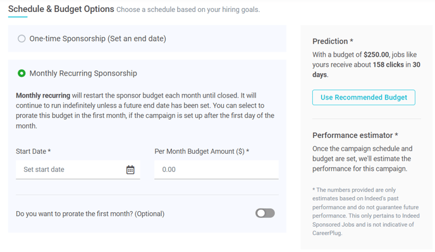
Task: Focus the Per Month Budget Amount field
Action: (216, 169)
